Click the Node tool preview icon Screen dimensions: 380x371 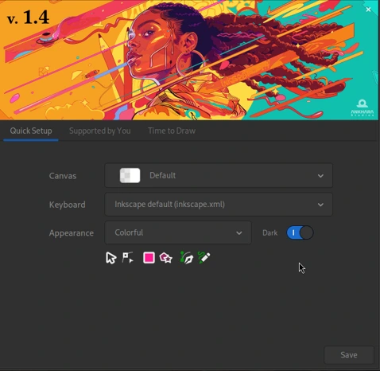click(x=128, y=257)
